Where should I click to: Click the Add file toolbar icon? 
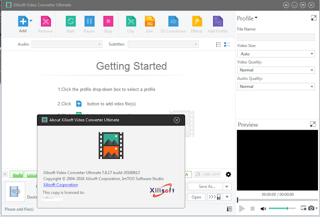(23, 21)
